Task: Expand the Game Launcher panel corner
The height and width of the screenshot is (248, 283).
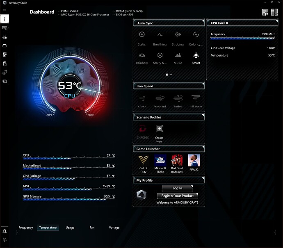Action: pos(203,147)
